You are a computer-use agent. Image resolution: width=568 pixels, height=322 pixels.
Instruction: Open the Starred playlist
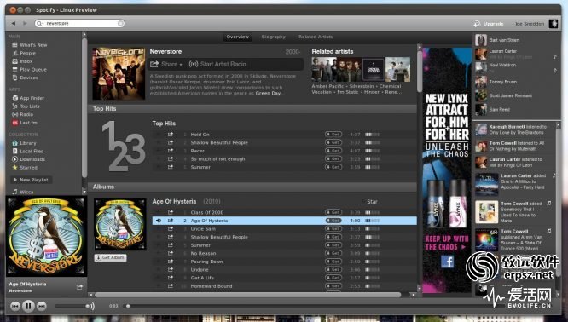29,168
